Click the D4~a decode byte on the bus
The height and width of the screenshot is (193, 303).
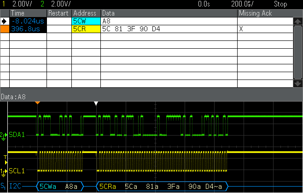click(214, 187)
